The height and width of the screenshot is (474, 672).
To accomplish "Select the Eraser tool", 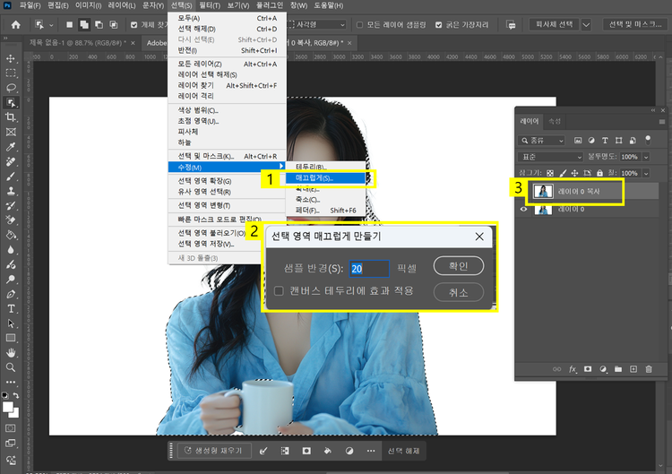I will 11,220.
